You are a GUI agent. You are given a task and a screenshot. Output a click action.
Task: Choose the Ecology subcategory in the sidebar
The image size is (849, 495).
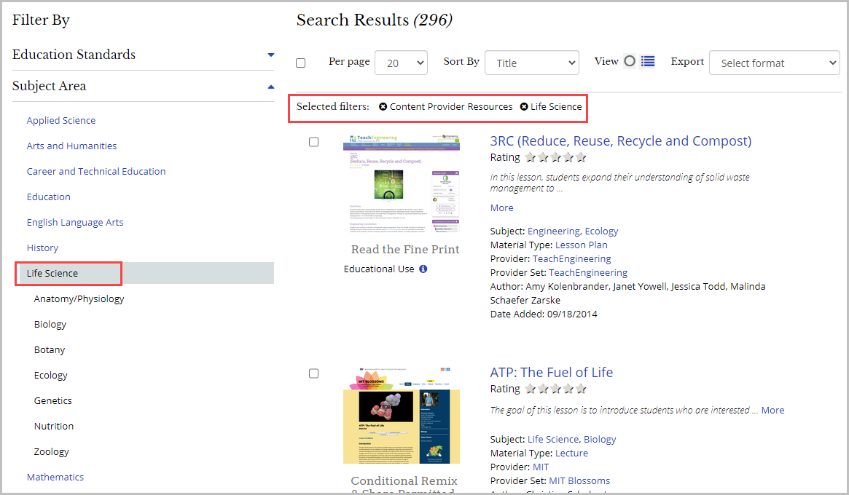50,375
